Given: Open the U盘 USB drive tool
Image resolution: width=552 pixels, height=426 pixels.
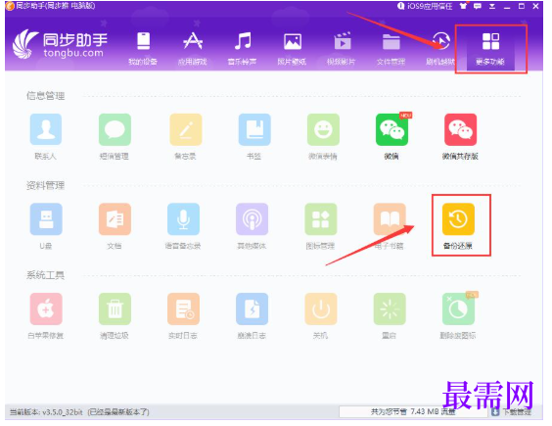Looking at the screenshot, I should pos(46,218).
